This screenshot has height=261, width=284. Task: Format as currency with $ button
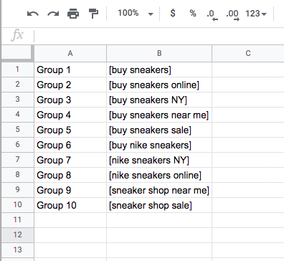click(173, 13)
